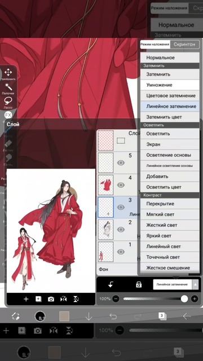This screenshot has height=361, width=203.
Task: Open the Линейное затемнение blend mode dropdown
Action: click(x=175, y=284)
